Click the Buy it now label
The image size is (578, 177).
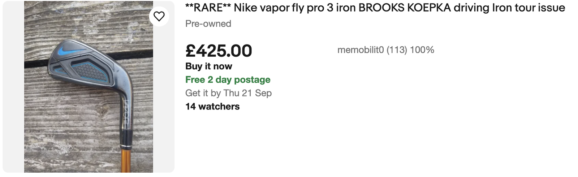tap(208, 66)
